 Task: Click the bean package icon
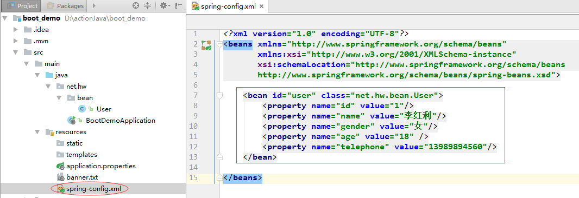(x=72, y=98)
